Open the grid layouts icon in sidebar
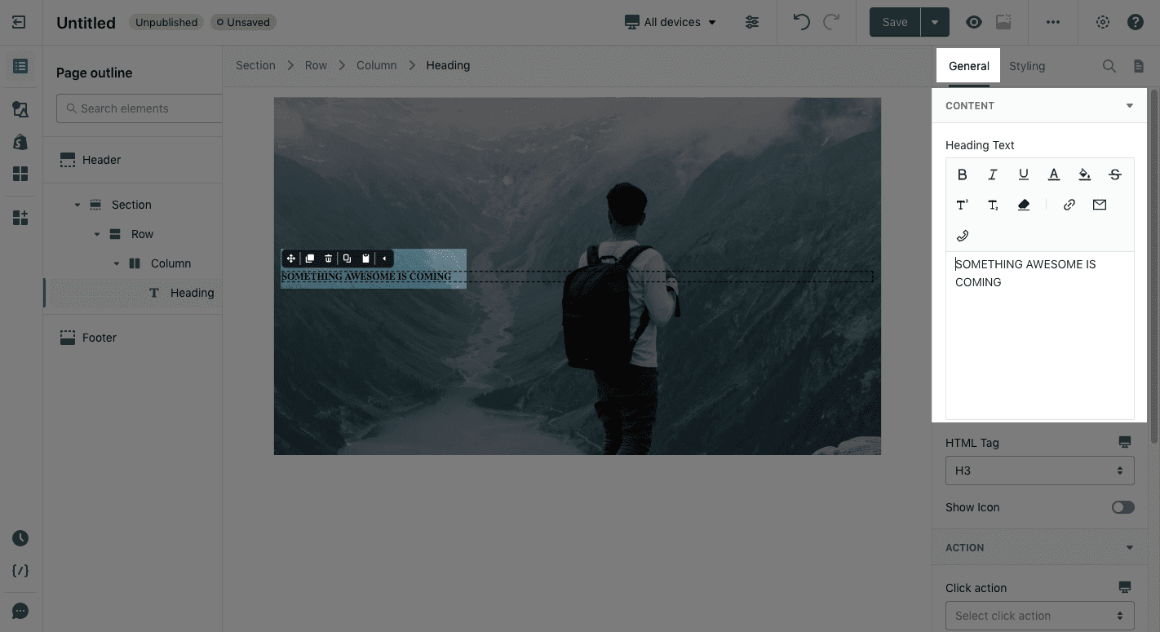 point(20,174)
